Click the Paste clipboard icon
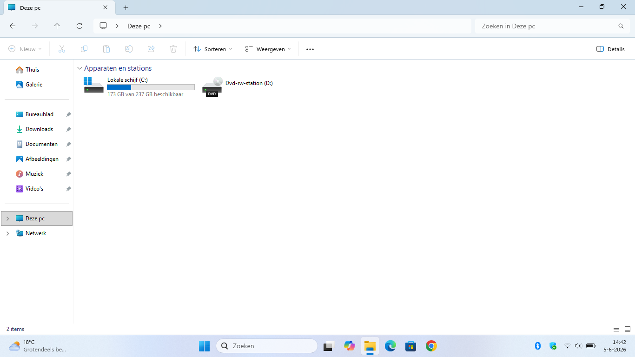635x357 pixels. point(106,49)
